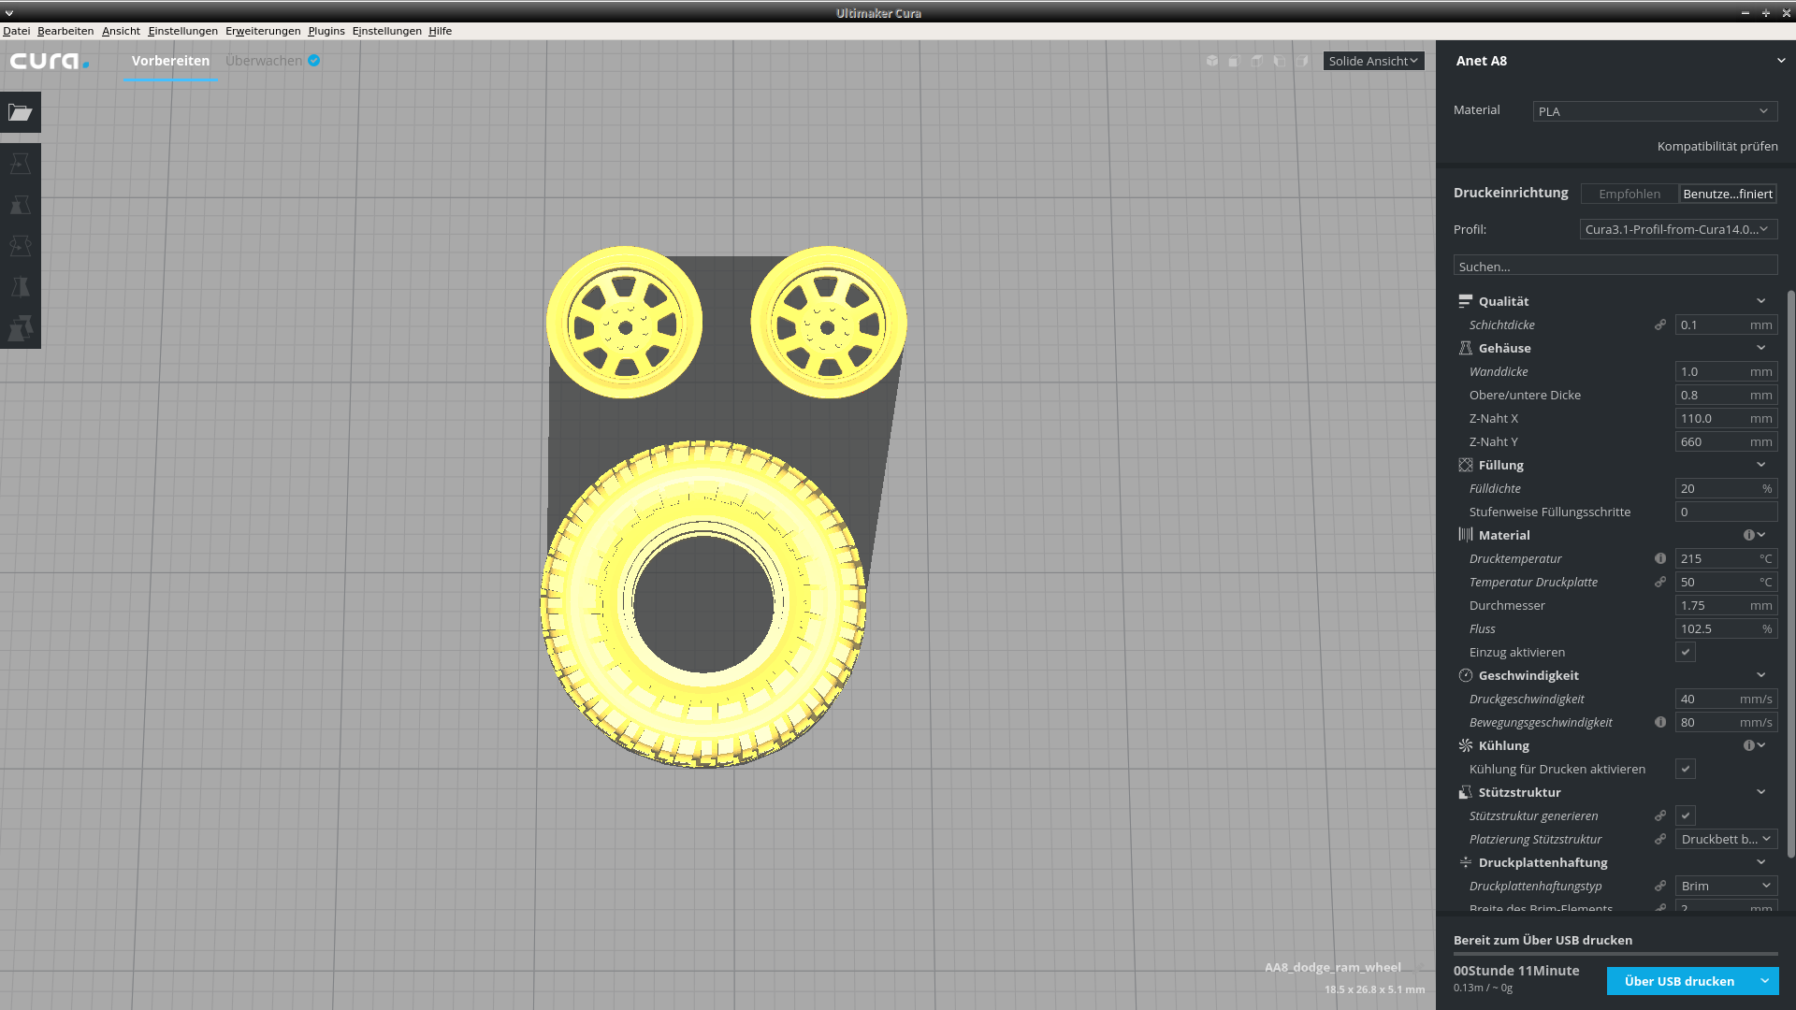
Task: Open the PLA material dropdown
Action: 1654,111
